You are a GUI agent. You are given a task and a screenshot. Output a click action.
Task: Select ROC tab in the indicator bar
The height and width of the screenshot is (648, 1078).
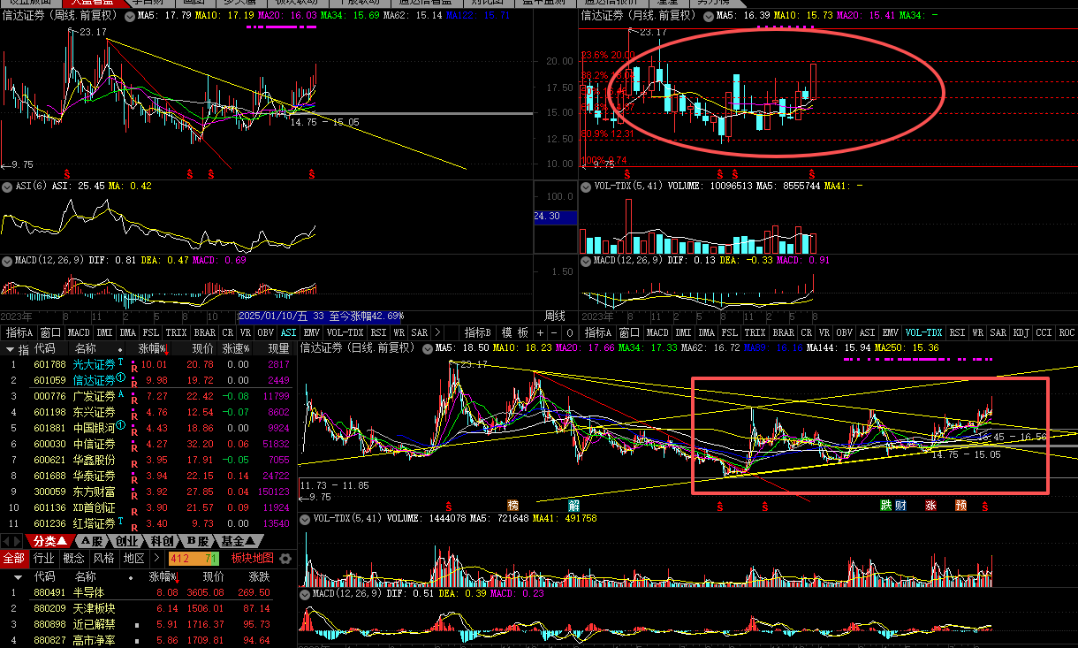pos(1067,332)
